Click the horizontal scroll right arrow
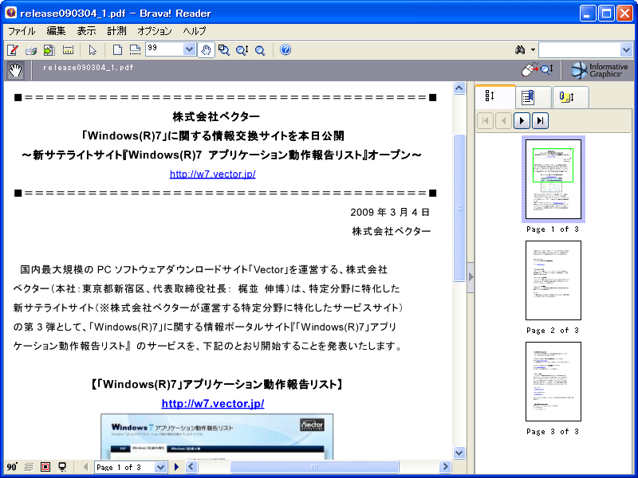Screen dimensions: 638x478 coord(445,467)
